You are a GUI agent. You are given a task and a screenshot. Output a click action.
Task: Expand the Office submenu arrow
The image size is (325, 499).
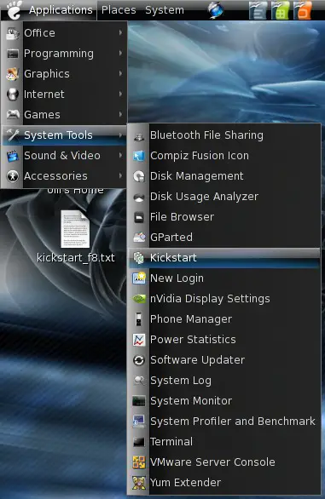(x=120, y=32)
